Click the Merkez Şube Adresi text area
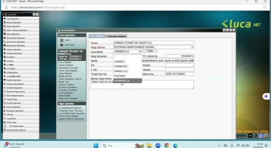271x148 pixels. [x=142, y=84]
